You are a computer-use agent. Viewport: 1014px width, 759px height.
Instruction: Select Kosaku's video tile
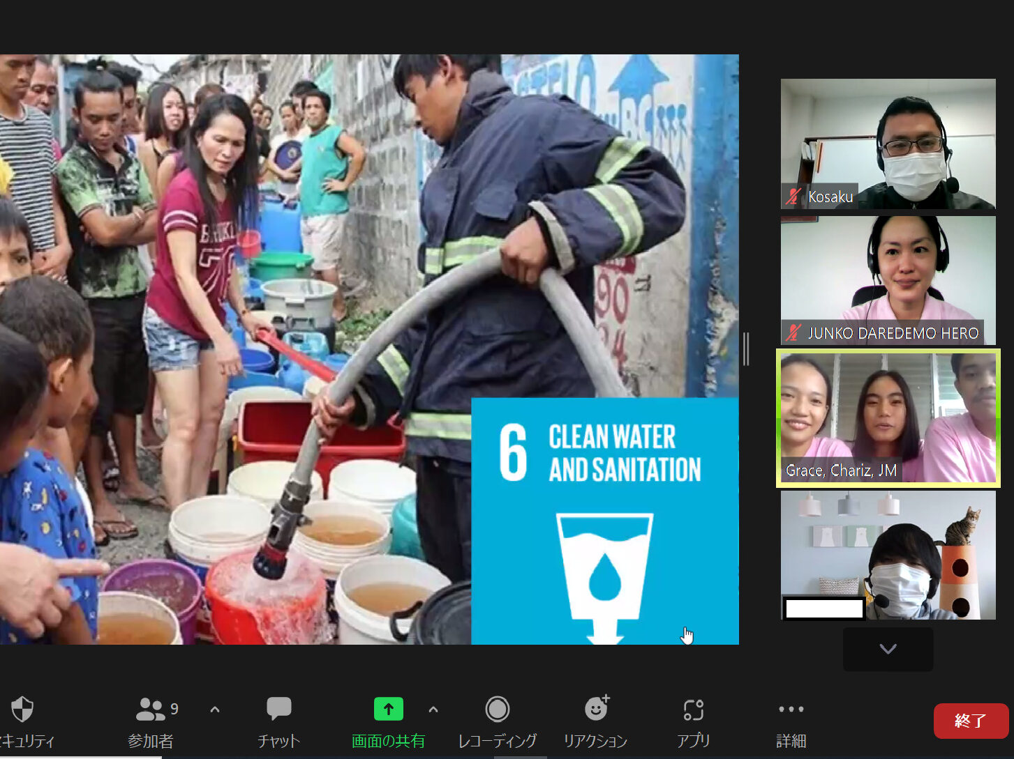[x=888, y=144]
